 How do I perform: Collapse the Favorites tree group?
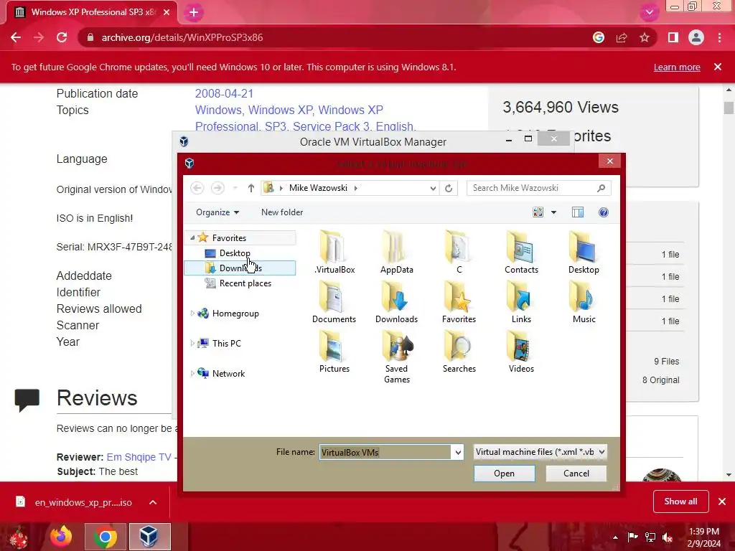click(192, 238)
